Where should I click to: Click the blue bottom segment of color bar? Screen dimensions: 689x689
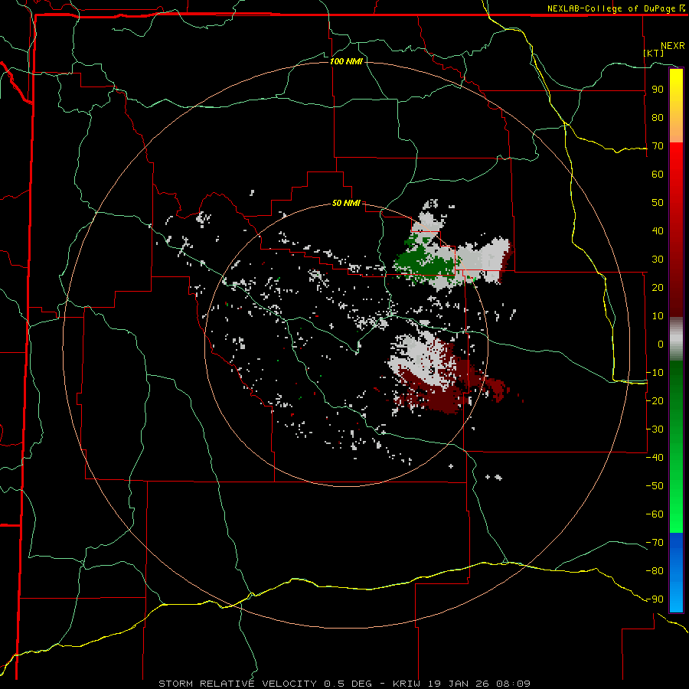[676, 572]
